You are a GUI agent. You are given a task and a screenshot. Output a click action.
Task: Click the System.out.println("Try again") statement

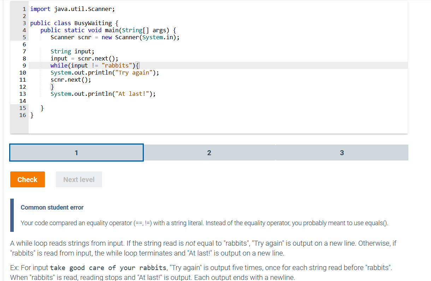104,72
